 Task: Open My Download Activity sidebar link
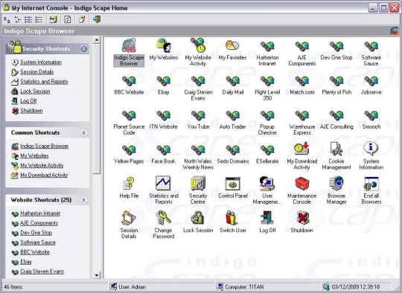[44, 176]
